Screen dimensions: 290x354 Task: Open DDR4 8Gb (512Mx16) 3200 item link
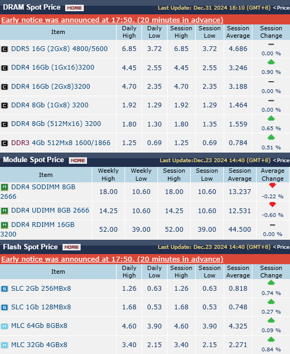coord(56,124)
